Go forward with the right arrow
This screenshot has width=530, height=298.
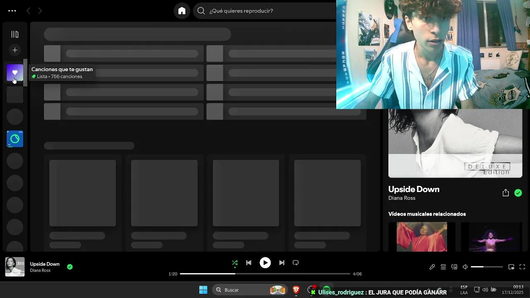click(40, 11)
